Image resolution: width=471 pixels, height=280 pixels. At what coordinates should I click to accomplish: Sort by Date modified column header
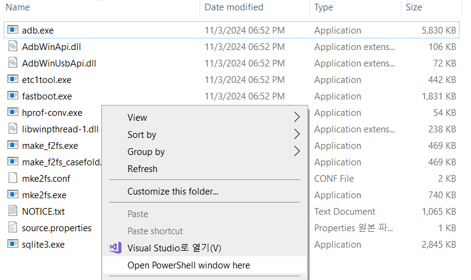234,7
